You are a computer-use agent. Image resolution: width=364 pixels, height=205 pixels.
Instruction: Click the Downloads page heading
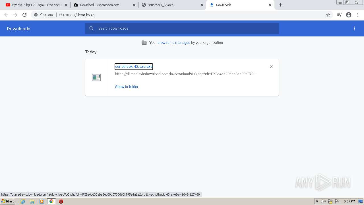(x=18, y=28)
